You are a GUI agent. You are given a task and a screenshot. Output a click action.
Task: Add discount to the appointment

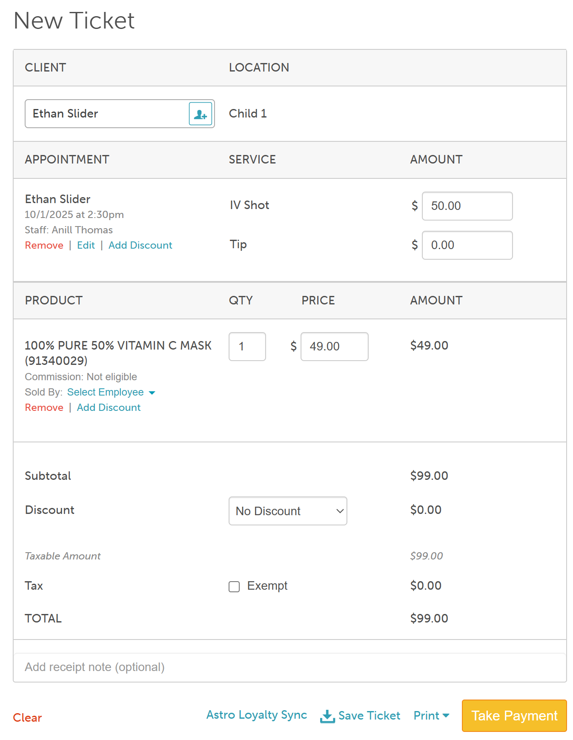pos(140,245)
